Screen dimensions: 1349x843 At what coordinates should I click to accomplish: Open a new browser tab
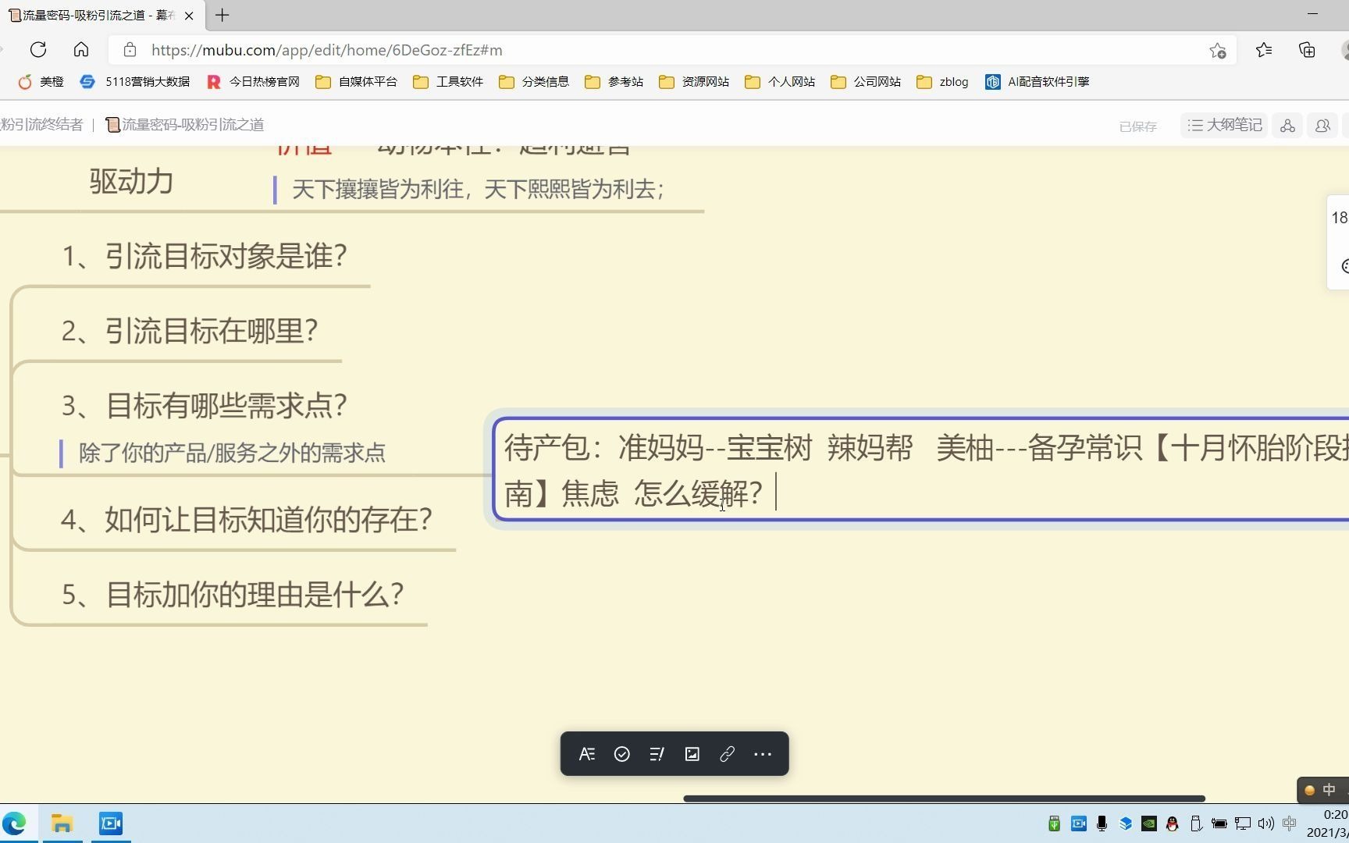pyautogui.click(x=222, y=15)
